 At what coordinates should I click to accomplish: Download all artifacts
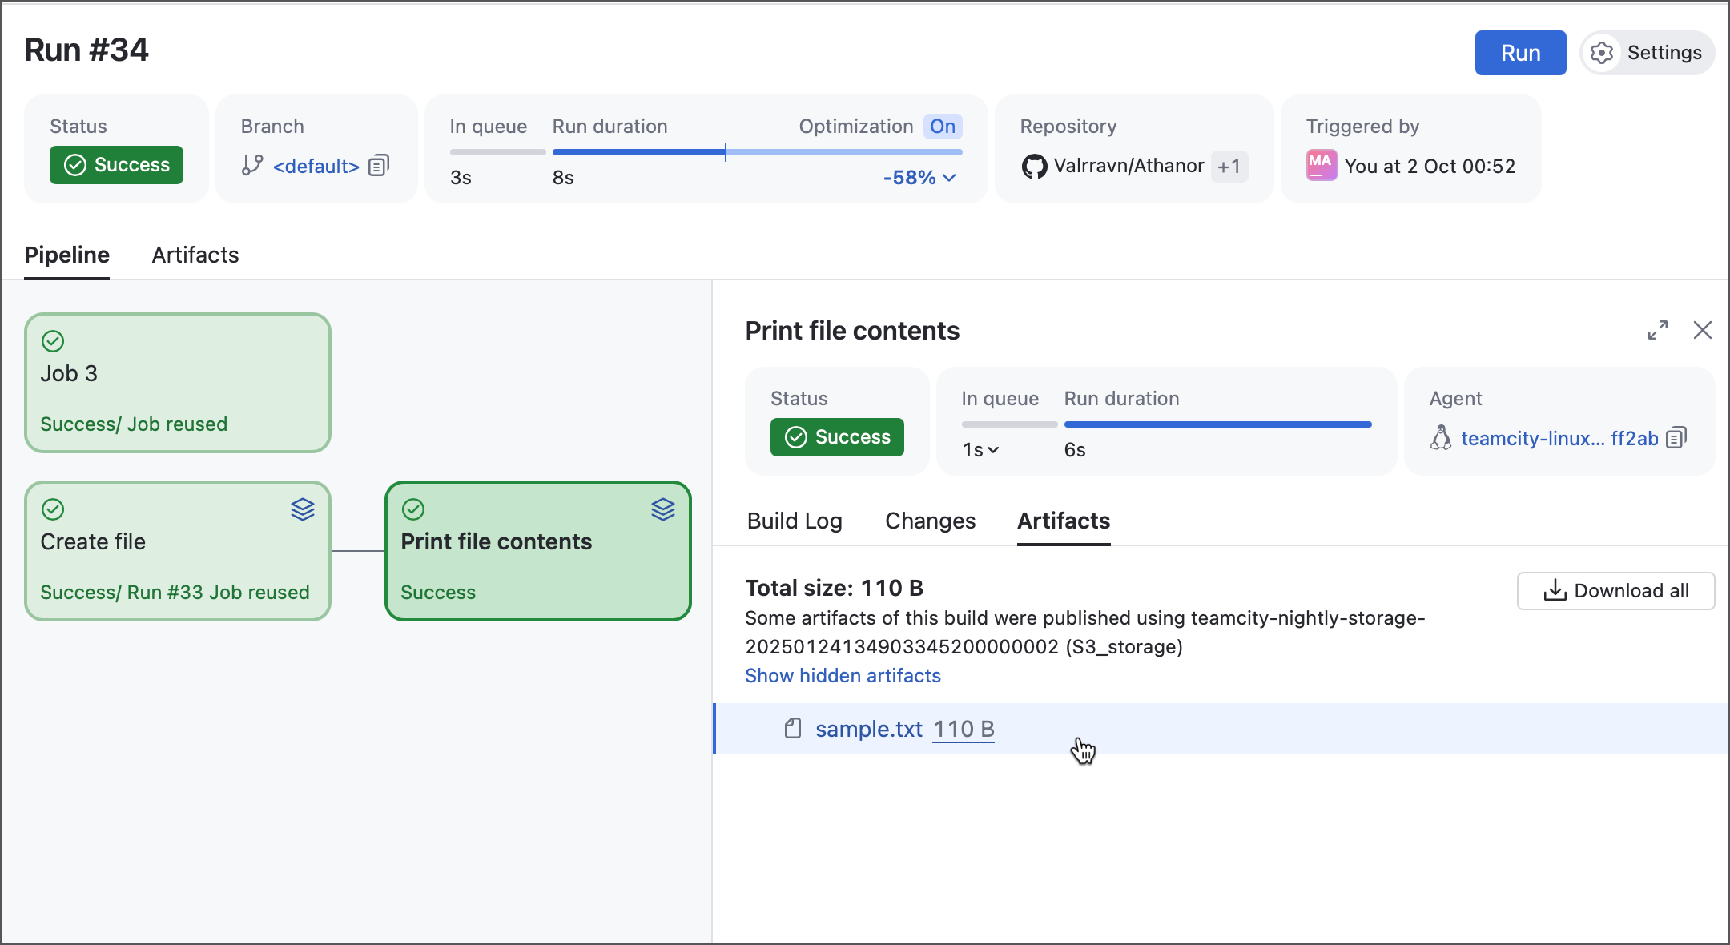[1615, 590]
